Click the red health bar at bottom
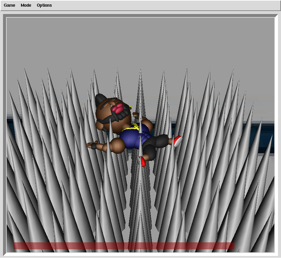Image resolution: width=281 pixels, height=258 pixels. pos(124,246)
